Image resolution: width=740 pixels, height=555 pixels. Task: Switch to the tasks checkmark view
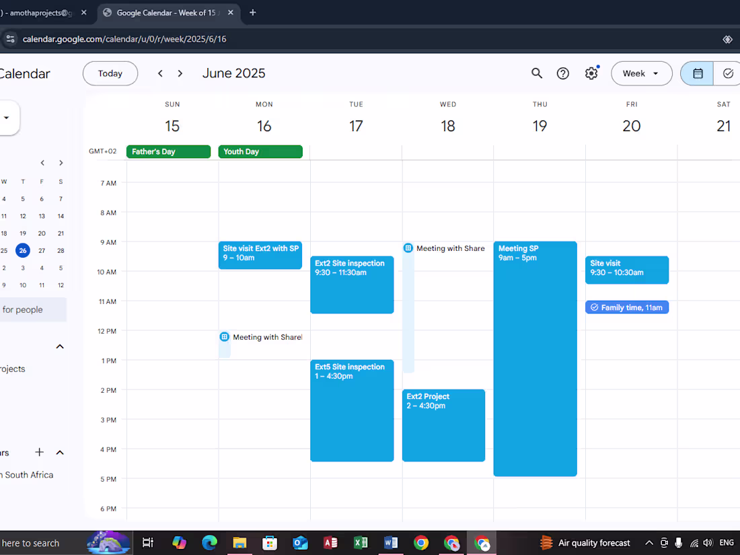point(727,73)
